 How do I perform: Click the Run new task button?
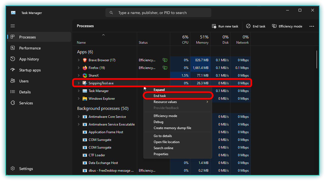225,26
